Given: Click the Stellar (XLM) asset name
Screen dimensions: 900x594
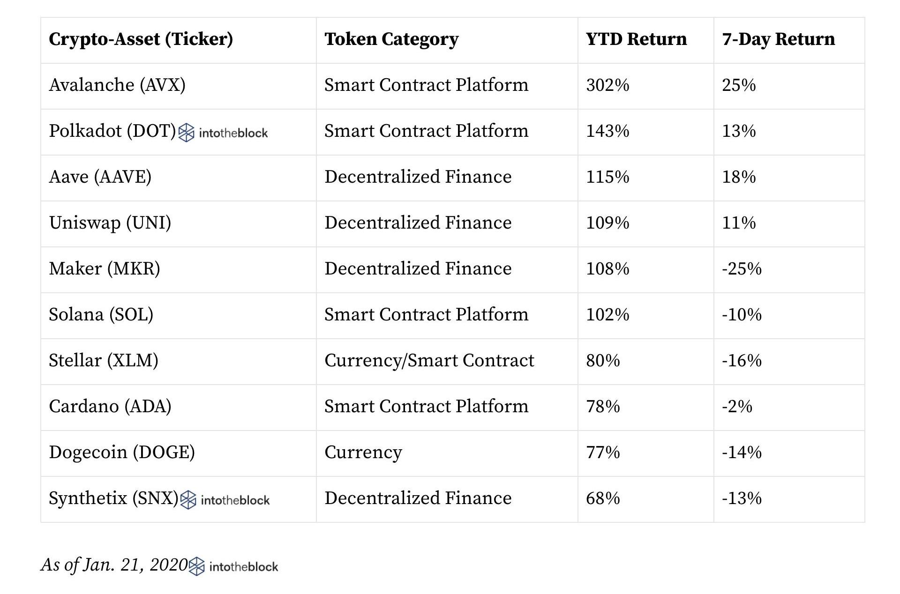Looking at the screenshot, I should click(104, 361).
